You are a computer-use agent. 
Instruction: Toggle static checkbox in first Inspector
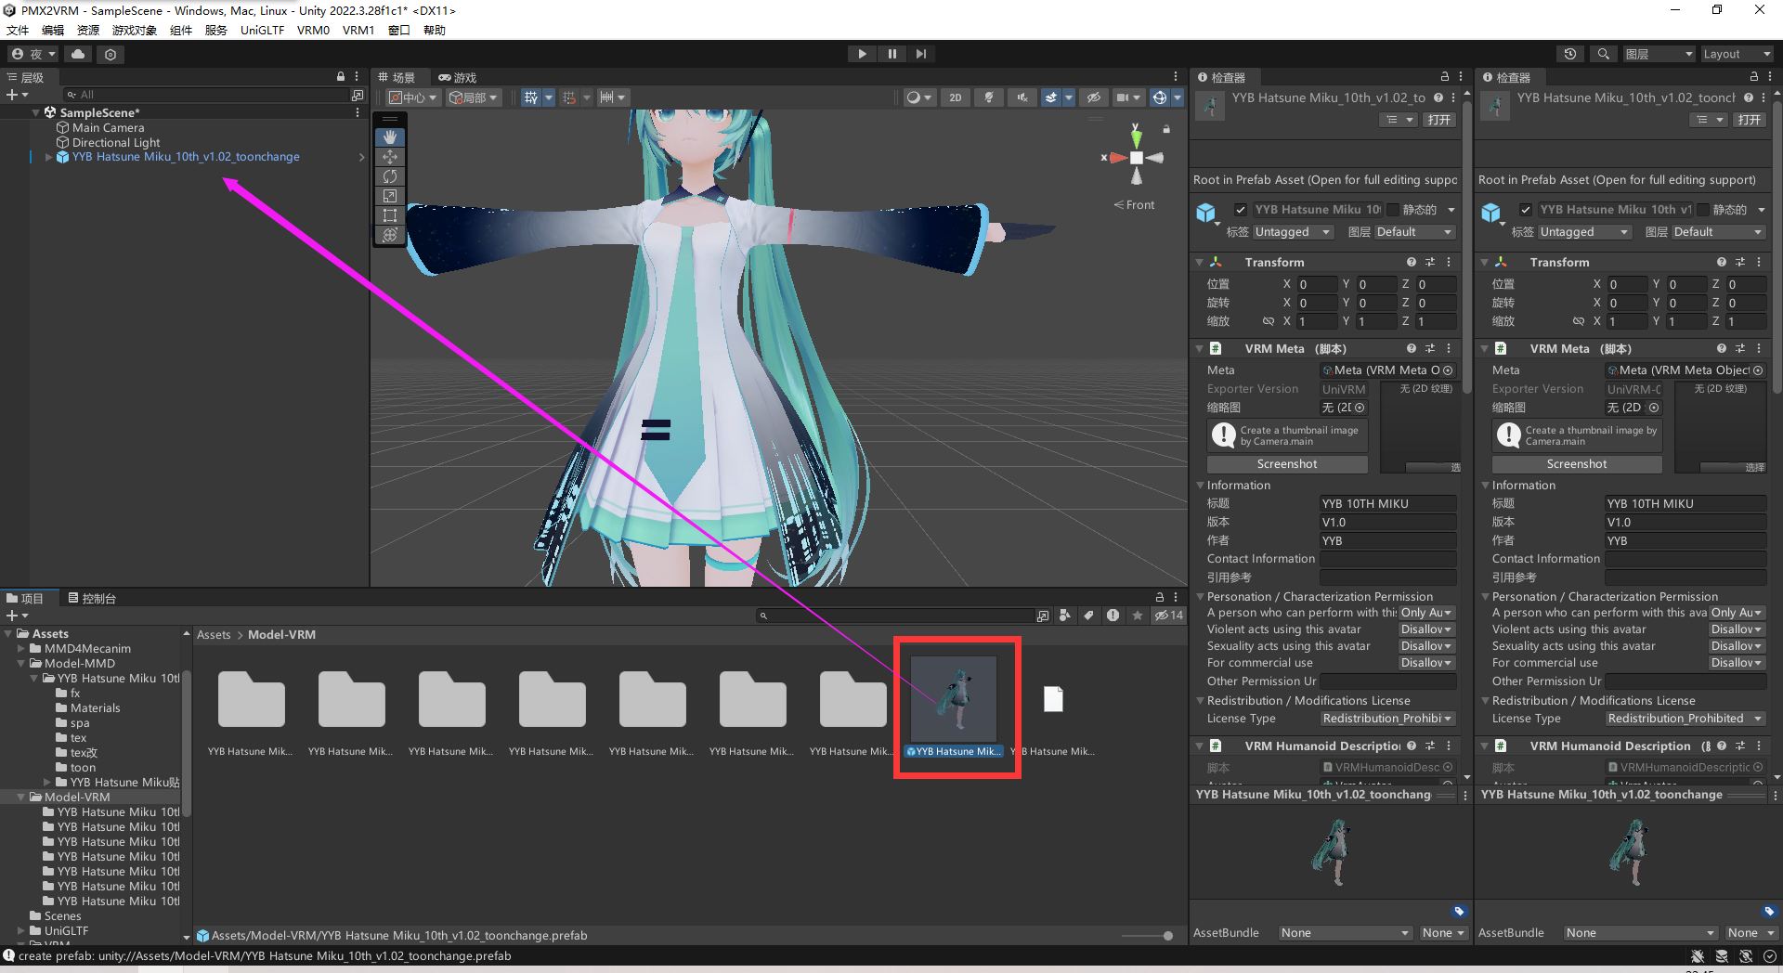(1392, 210)
